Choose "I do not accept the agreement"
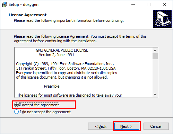This screenshot has height=134, width=173. 42,112
